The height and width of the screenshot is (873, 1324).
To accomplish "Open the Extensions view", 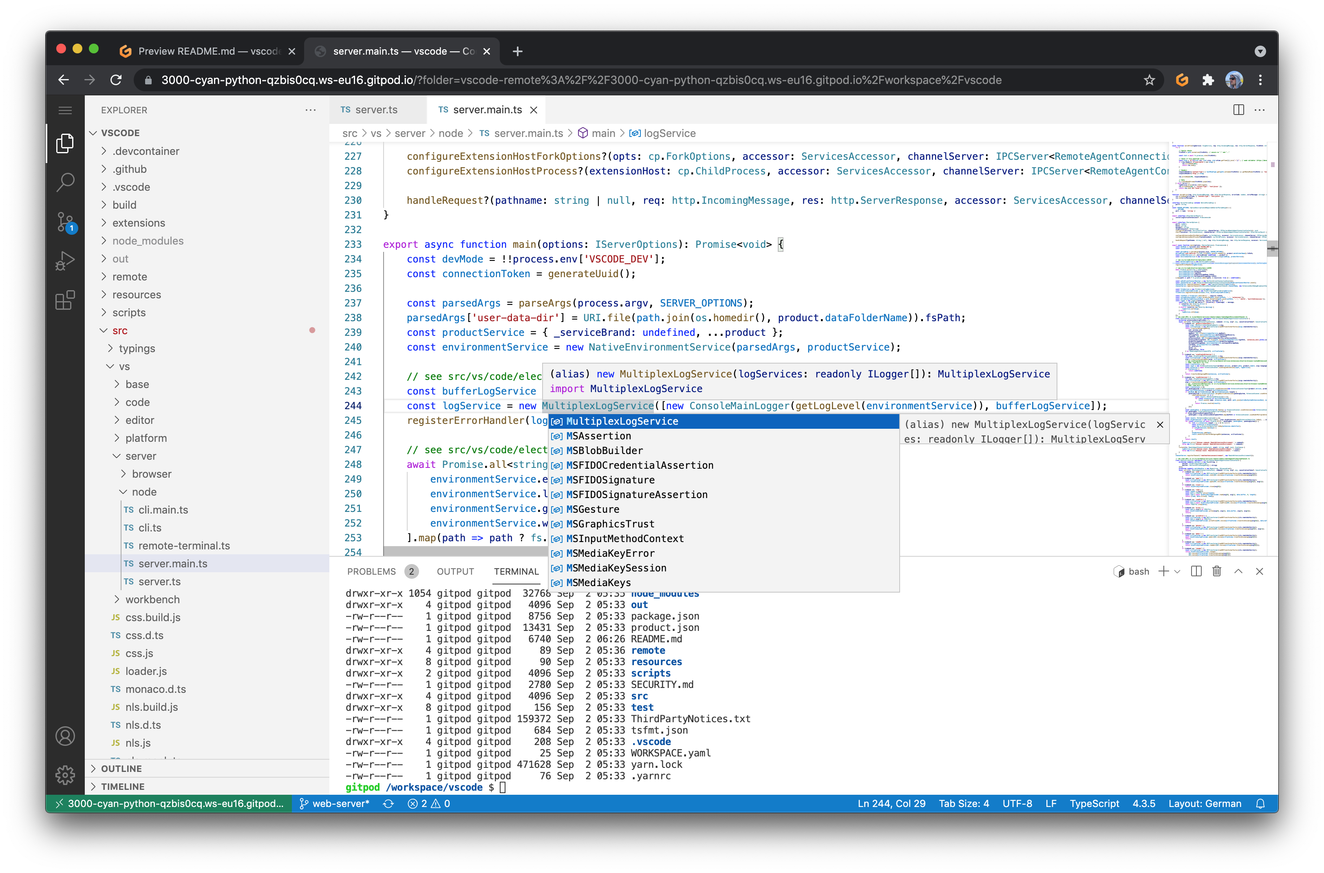I will (65, 300).
